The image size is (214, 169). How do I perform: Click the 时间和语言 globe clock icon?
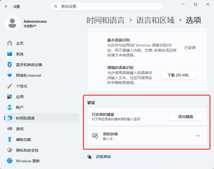point(10,118)
